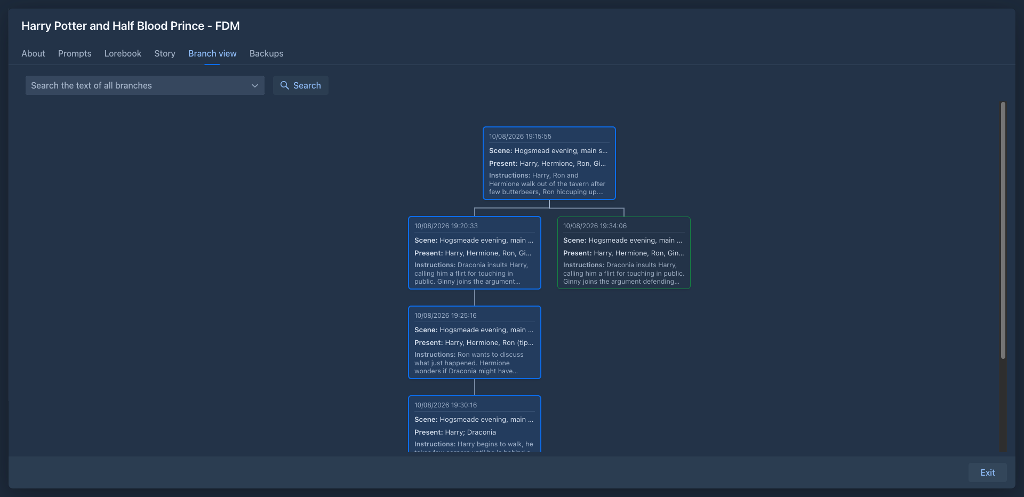This screenshot has width=1024, height=497.
Task: Click 'Present: Harry, Hermione, Ron (tip...' text
Action: click(x=474, y=343)
